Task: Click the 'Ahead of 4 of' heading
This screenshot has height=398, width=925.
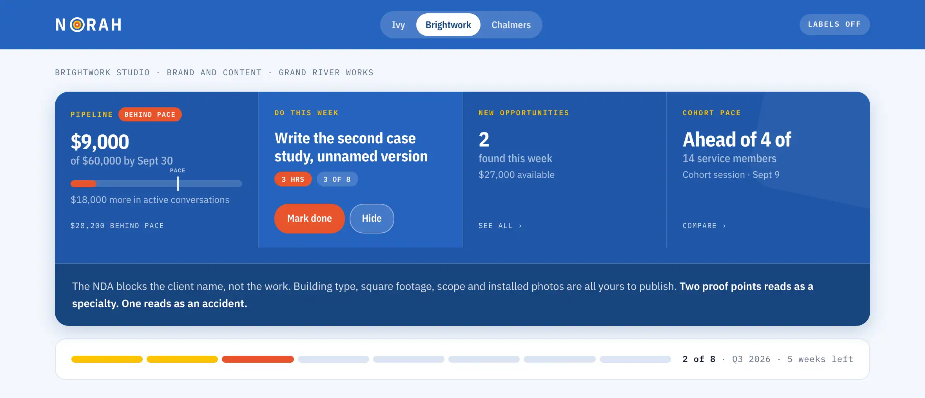Action: [x=737, y=139]
